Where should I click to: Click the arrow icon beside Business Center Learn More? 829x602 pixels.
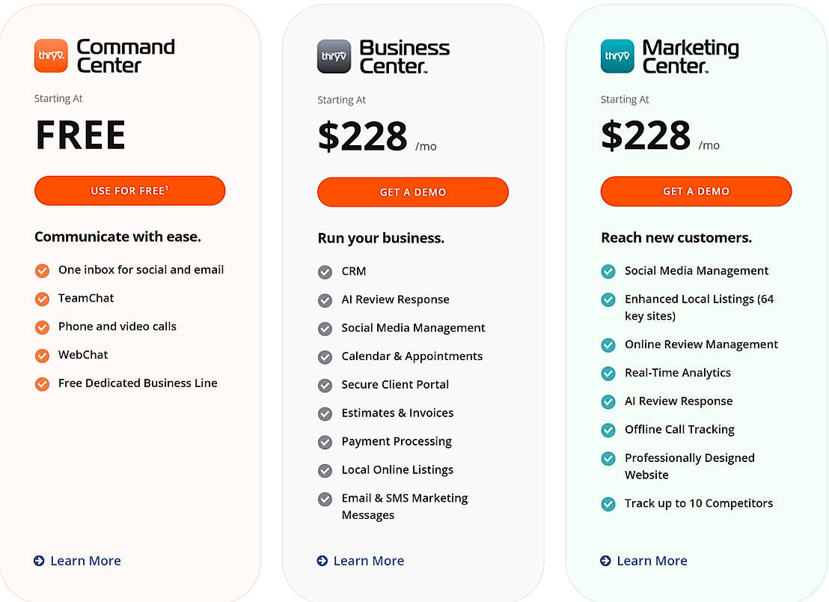pos(322,561)
